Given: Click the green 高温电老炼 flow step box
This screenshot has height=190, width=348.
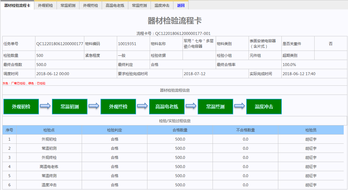Looking at the screenshot, I should coord(167,107).
